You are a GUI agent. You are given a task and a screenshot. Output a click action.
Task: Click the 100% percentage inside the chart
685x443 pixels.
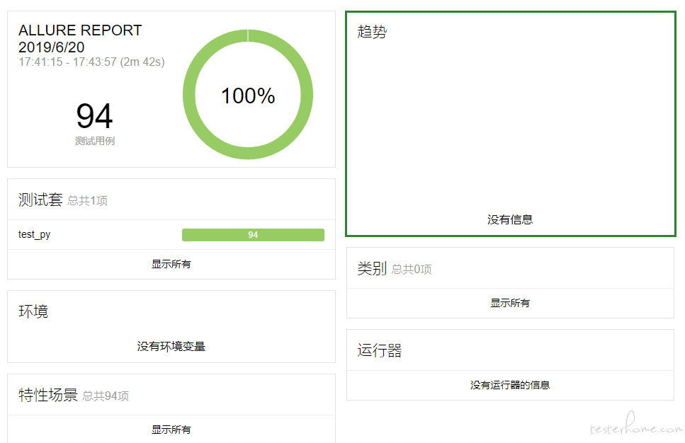click(248, 96)
